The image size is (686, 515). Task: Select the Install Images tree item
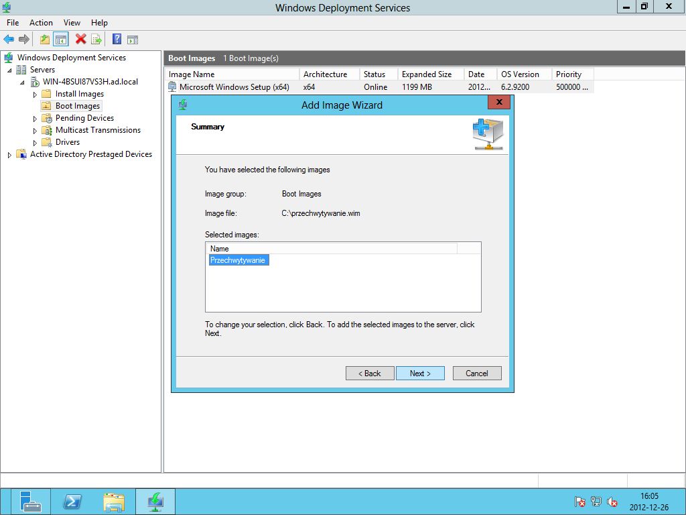(x=80, y=94)
